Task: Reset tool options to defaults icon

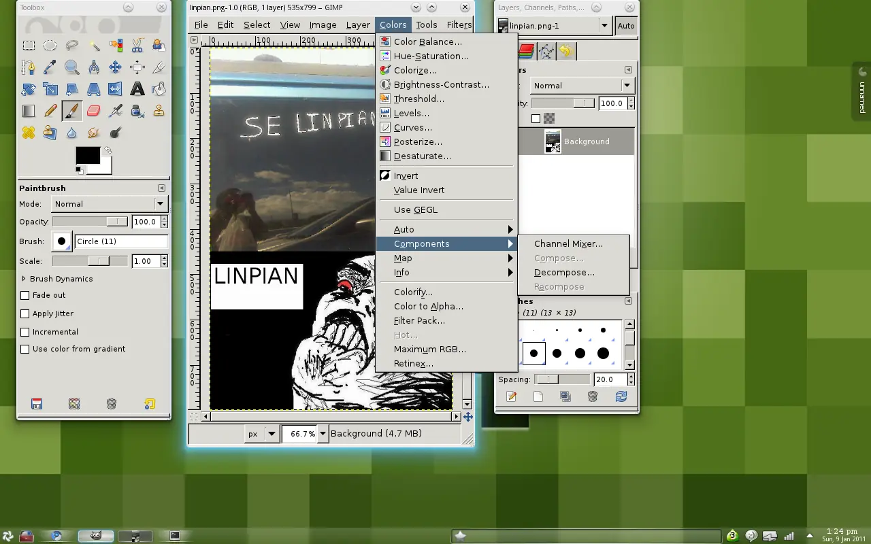Action: 150,404
